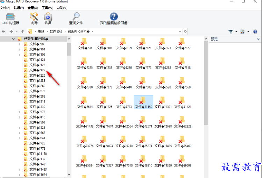Expand tree node 文件?1433

[19, 169]
